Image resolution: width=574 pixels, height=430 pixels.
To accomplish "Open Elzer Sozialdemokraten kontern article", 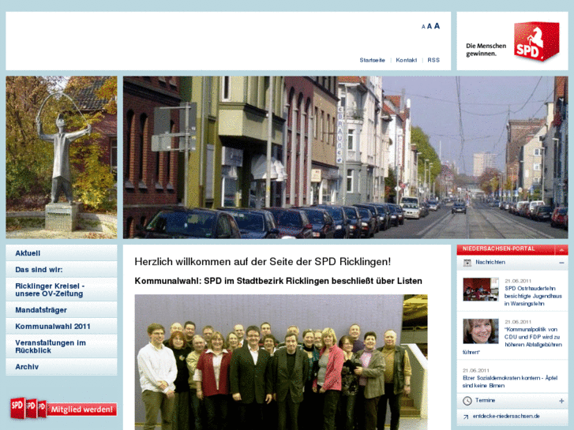I will 510,382.
